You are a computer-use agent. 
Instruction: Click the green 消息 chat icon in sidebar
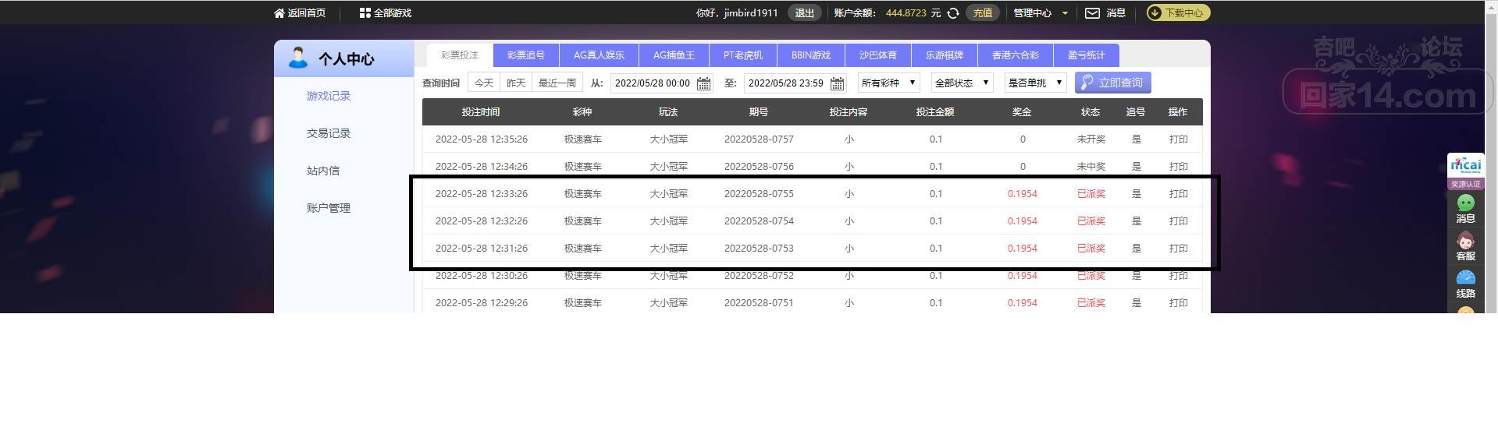1465,203
